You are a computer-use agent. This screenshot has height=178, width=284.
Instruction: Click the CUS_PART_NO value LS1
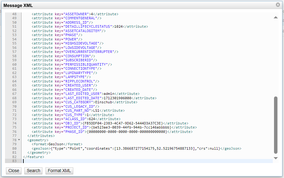click(96, 110)
